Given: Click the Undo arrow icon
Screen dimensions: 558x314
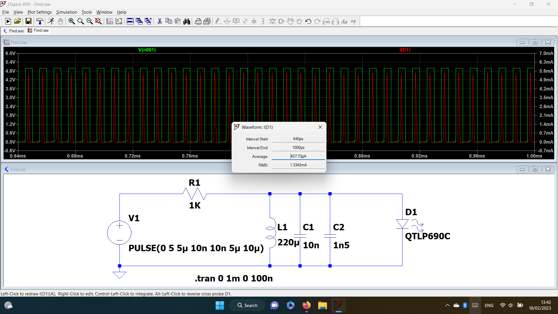Looking at the screenshot, I should (x=308, y=21).
